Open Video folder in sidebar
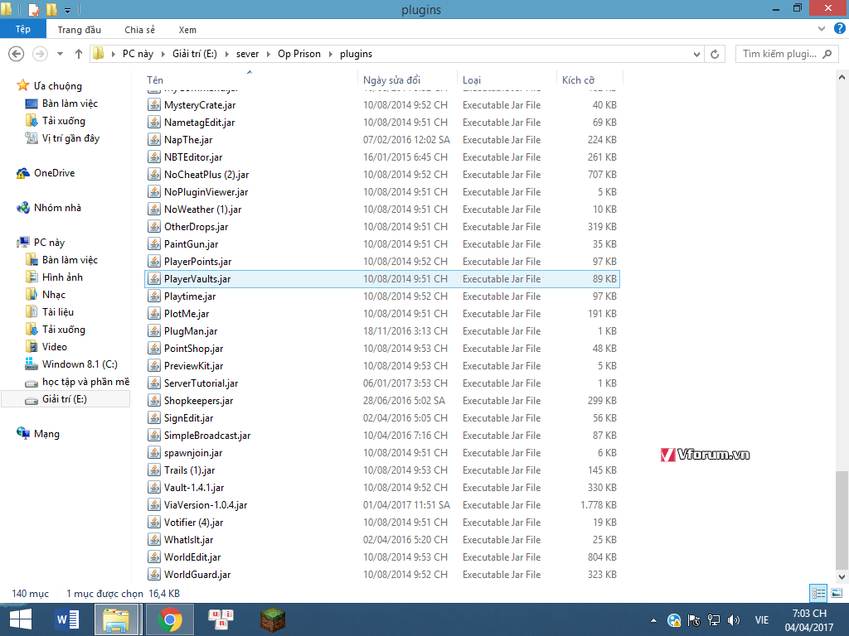 coord(54,347)
